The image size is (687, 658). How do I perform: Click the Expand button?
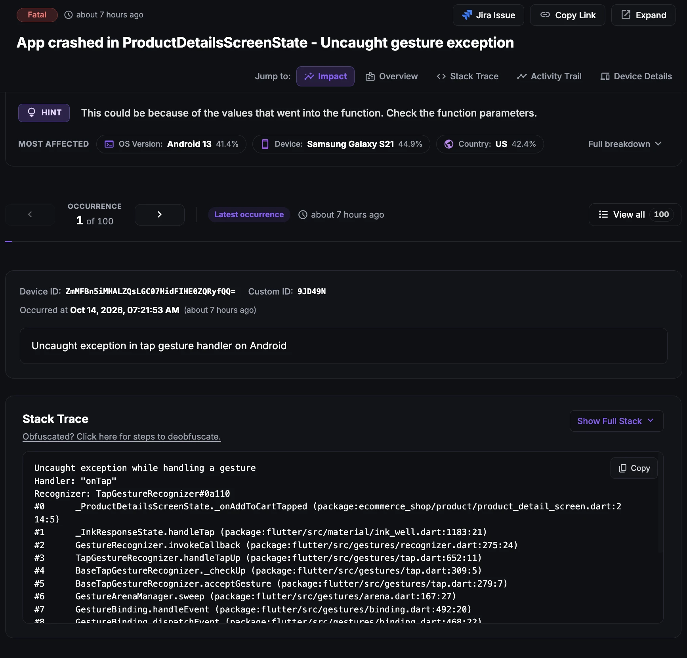643,15
